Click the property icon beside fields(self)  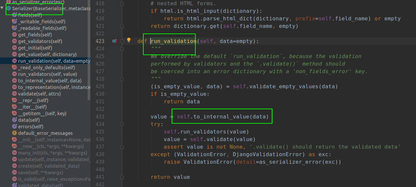point(14,15)
